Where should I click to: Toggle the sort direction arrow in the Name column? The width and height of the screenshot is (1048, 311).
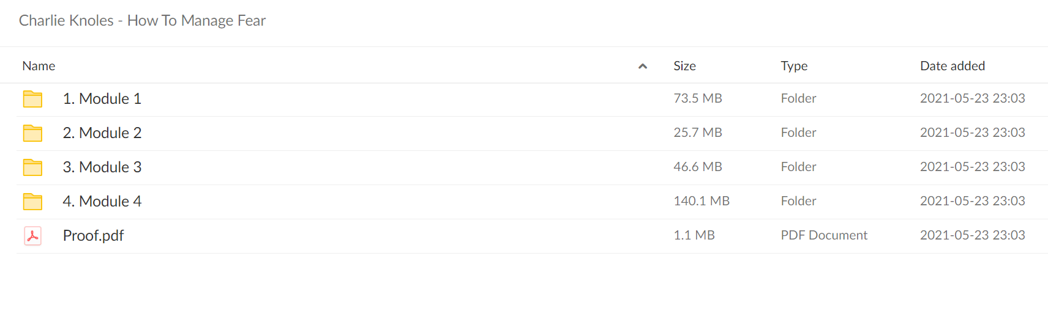tap(643, 66)
